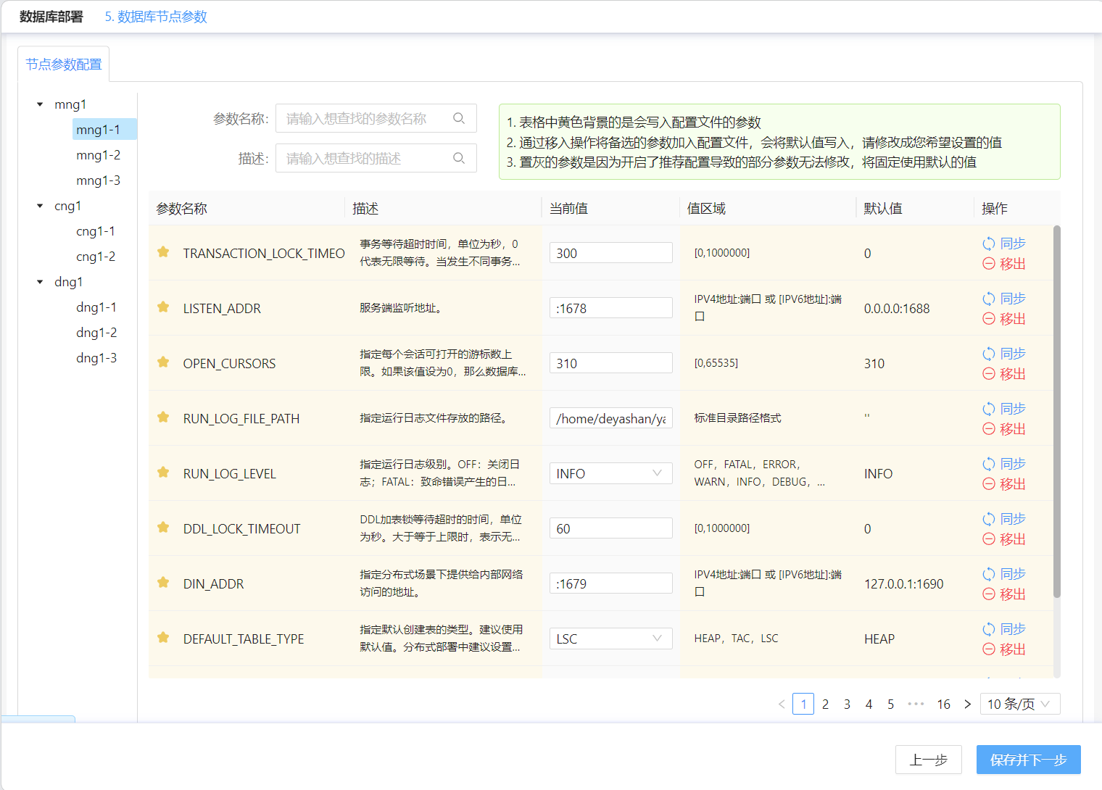
Task: Select node cng1-2 in the tree
Action: pos(96,257)
